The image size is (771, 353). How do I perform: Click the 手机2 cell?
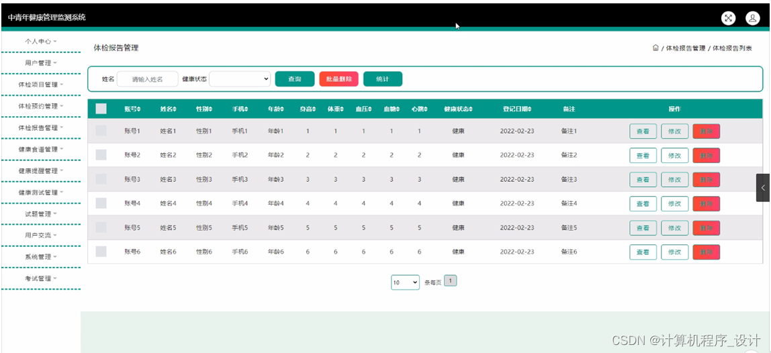(x=240, y=155)
